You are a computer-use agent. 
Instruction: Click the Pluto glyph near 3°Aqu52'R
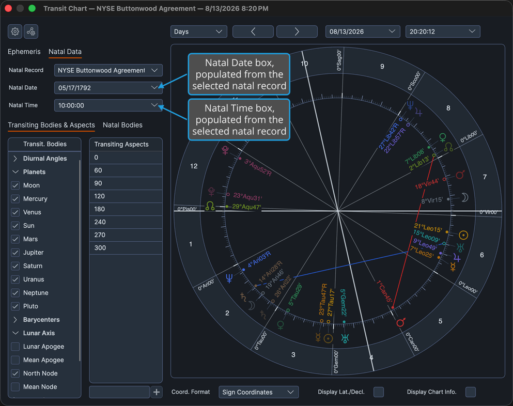click(225, 150)
